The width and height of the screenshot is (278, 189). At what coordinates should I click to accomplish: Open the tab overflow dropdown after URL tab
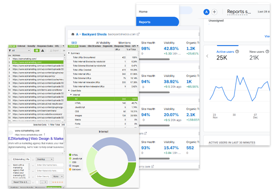point(63,46)
